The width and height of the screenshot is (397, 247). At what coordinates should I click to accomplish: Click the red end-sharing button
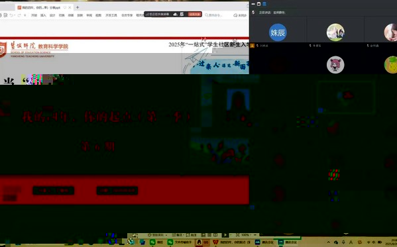pyautogui.click(x=195, y=15)
